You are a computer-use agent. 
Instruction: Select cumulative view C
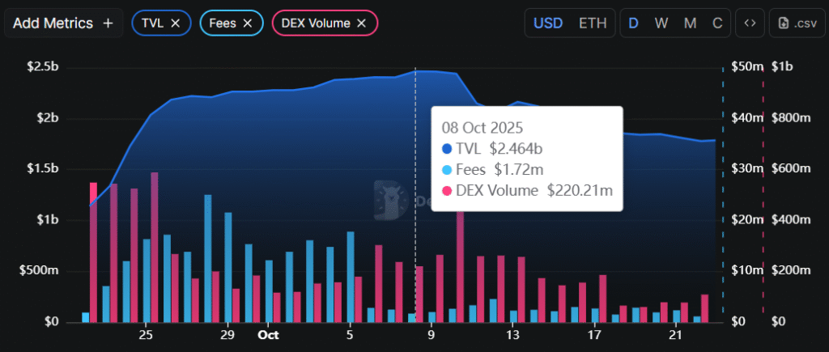[x=716, y=23]
